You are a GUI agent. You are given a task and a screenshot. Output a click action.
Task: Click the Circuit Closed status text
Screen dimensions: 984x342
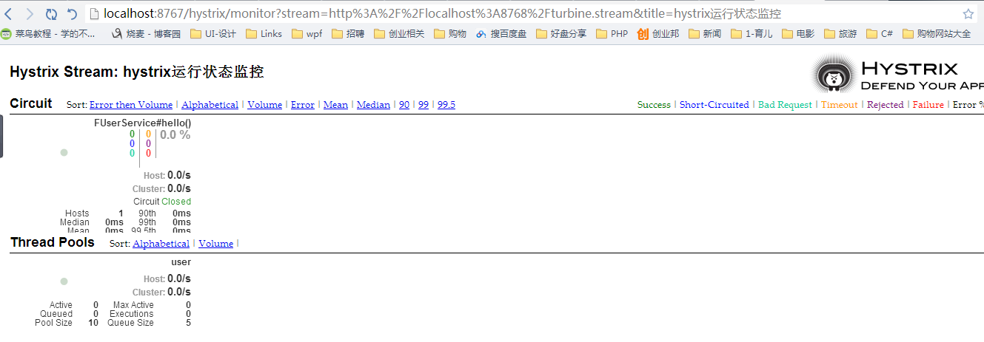tap(162, 202)
